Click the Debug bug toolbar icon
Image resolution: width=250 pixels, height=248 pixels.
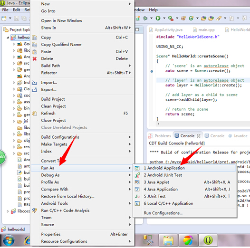(x=145, y=19)
